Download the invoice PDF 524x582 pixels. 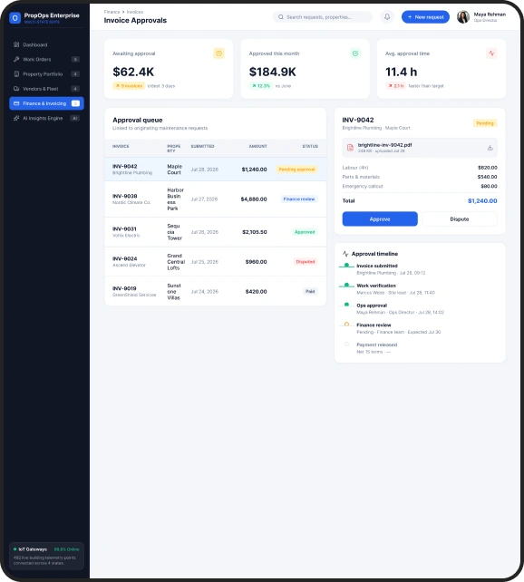490,148
